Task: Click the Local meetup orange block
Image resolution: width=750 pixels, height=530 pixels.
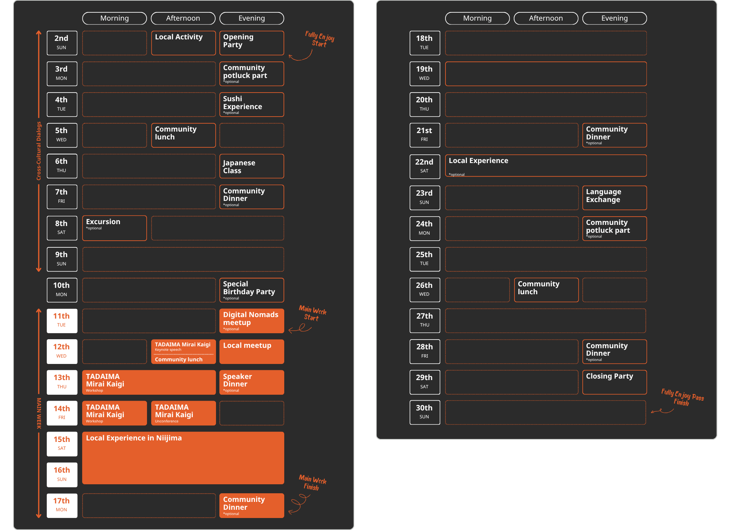Action: [251, 352]
